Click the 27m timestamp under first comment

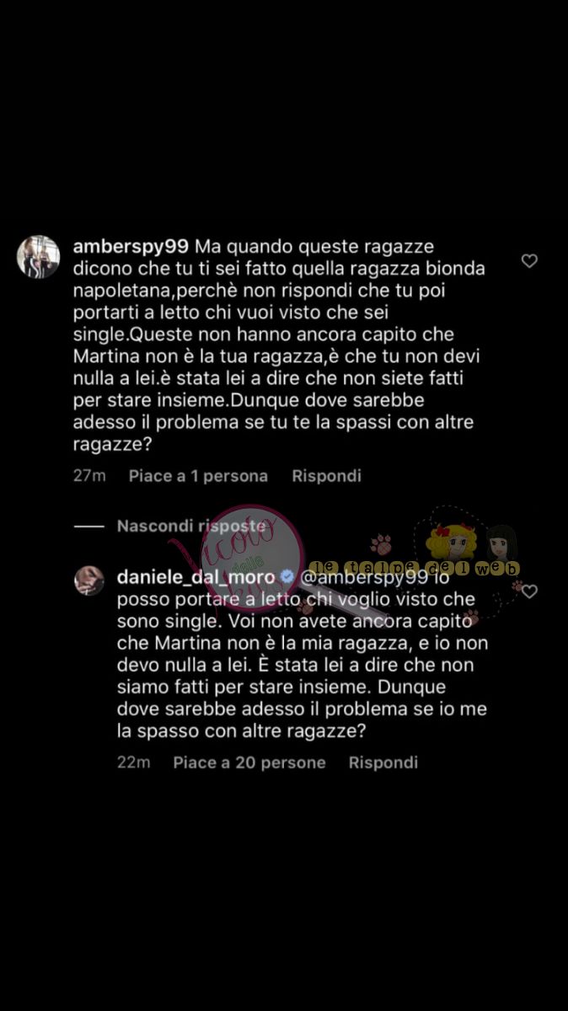pyautogui.click(x=89, y=476)
